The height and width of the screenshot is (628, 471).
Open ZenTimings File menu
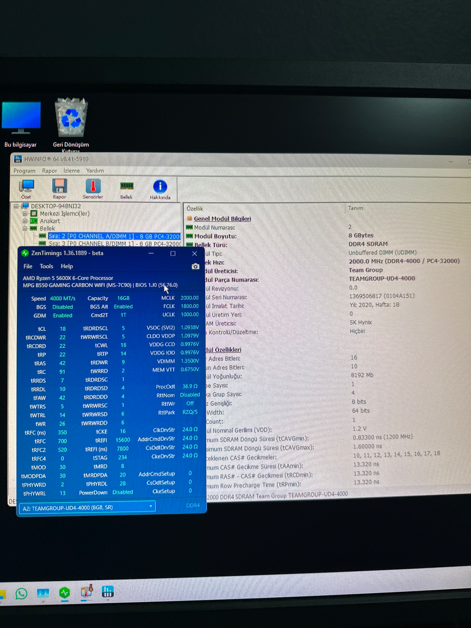(28, 266)
